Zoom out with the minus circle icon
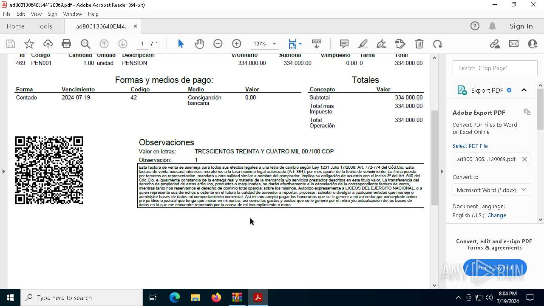Image resolution: width=544 pixels, height=306 pixels. [218, 44]
